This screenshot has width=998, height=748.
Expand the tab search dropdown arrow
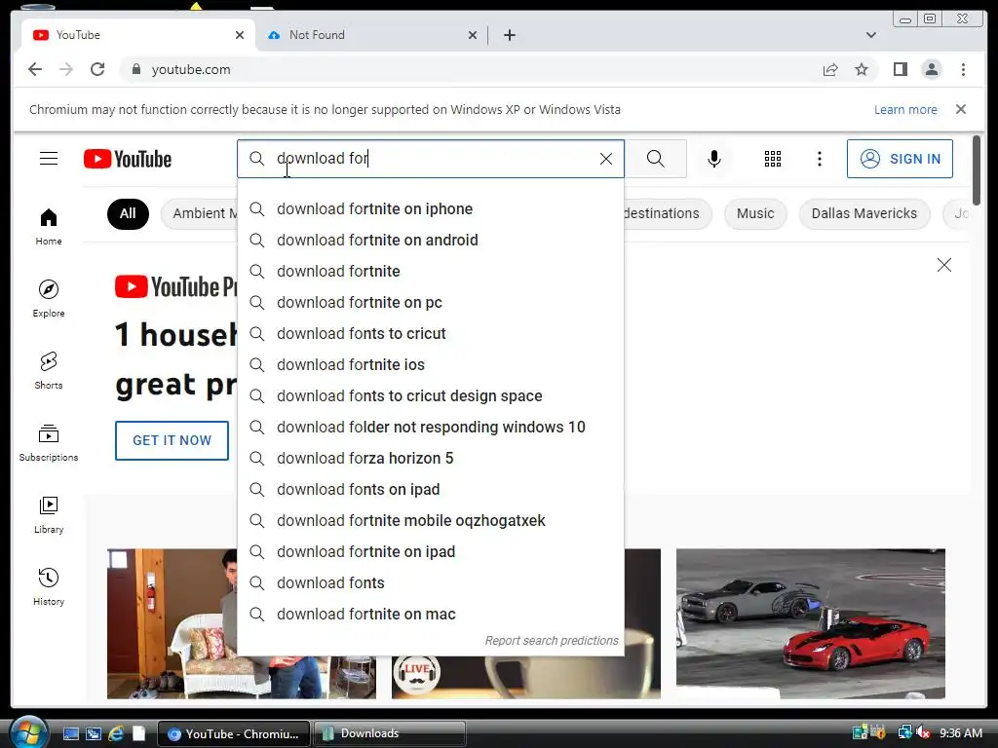click(871, 35)
